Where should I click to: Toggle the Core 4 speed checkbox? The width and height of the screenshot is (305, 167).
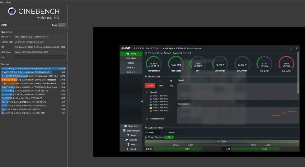click(x=151, y=105)
